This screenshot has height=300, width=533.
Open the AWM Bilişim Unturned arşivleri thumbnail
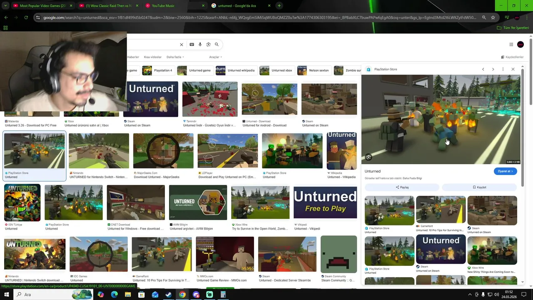pos(198,202)
